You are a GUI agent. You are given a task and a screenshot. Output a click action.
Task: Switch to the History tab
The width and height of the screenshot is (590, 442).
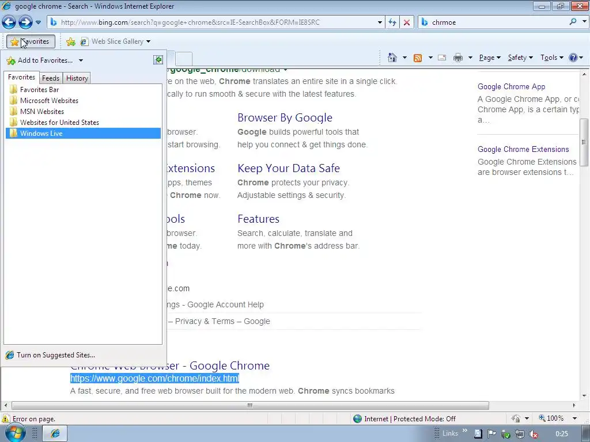(77, 78)
